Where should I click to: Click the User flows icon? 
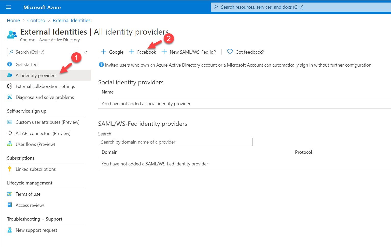tap(10, 144)
